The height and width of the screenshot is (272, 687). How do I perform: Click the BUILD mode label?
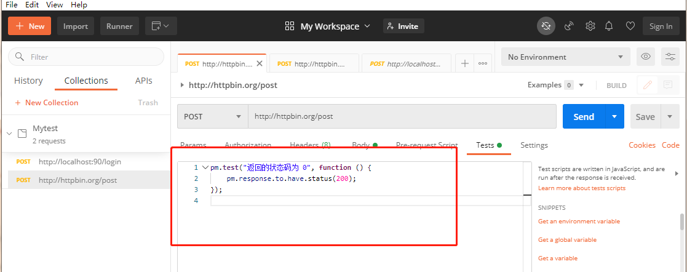[616, 86]
